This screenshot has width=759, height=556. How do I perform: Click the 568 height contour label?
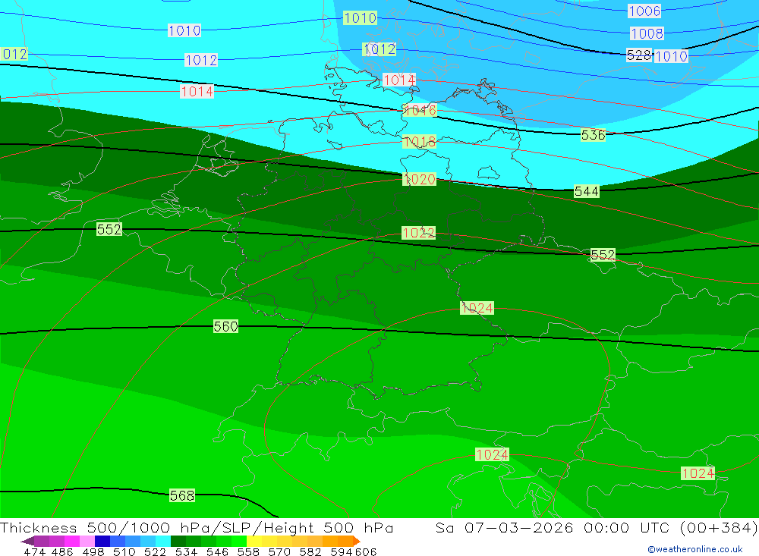click(x=182, y=495)
